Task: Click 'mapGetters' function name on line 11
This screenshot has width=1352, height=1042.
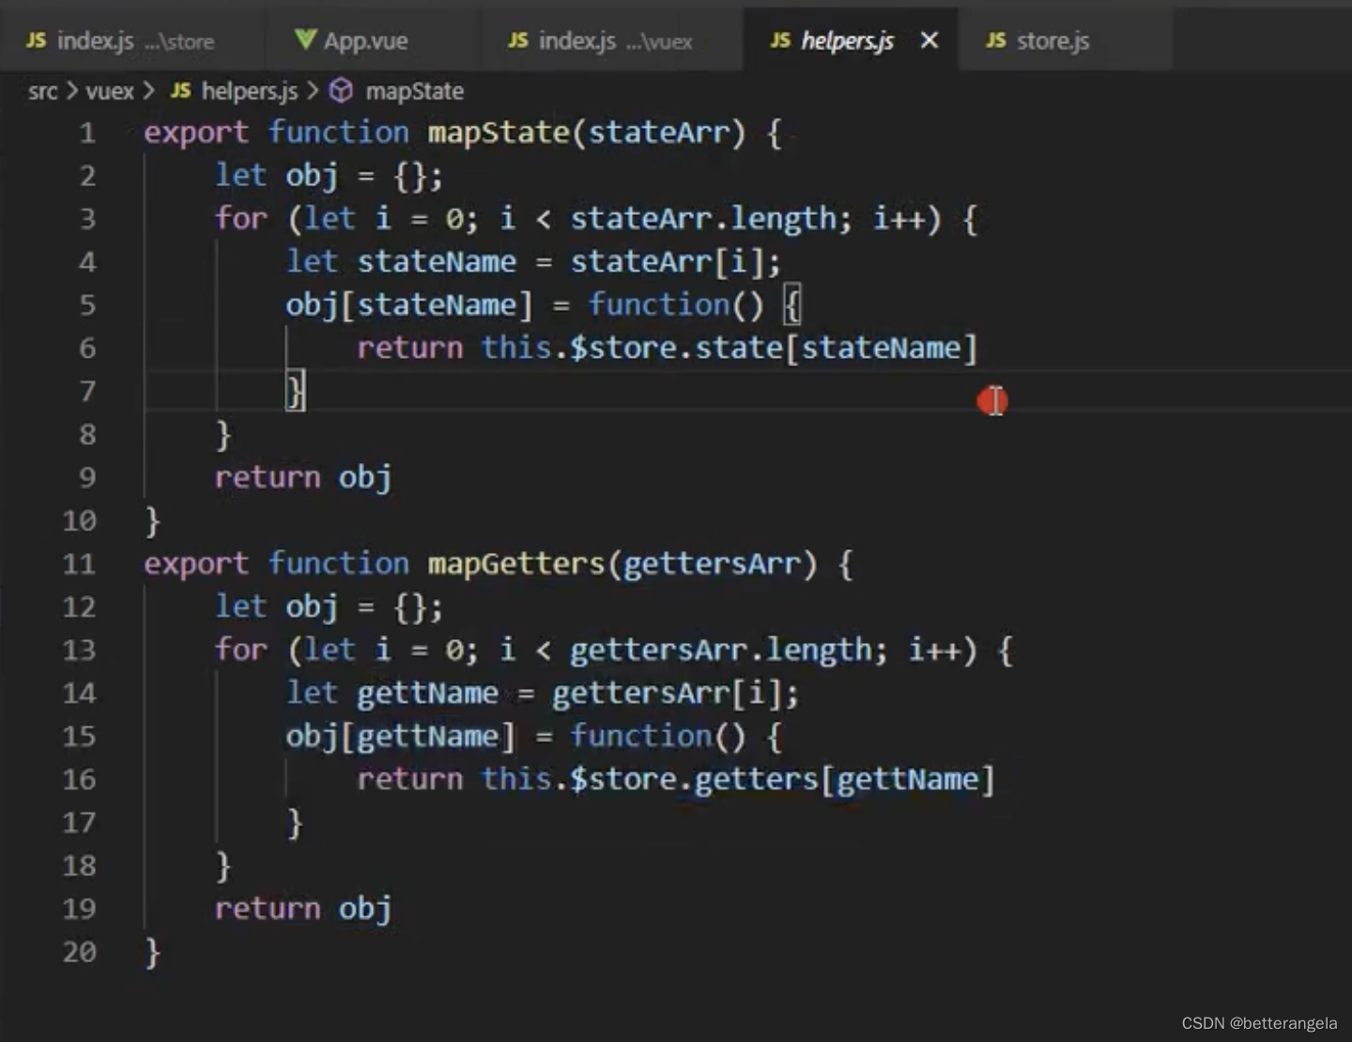Action: (516, 564)
